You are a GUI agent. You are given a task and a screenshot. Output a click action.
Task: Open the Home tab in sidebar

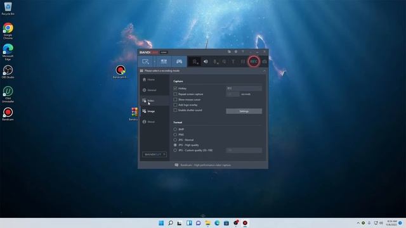tap(155, 80)
